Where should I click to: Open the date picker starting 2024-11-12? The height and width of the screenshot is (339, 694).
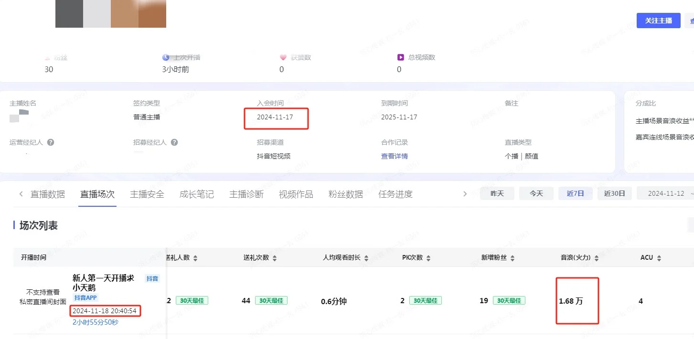(x=665, y=193)
